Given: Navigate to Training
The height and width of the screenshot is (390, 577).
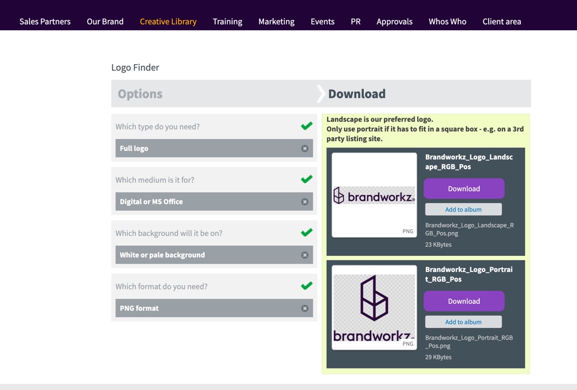Looking at the screenshot, I should (227, 22).
